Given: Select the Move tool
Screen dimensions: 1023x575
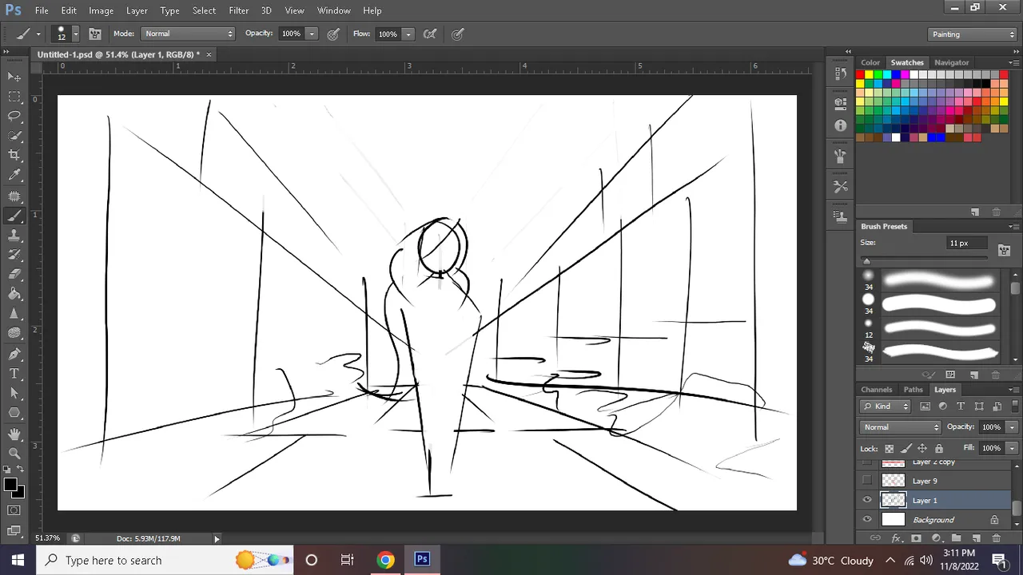Looking at the screenshot, I should click(x=14, y=77).
